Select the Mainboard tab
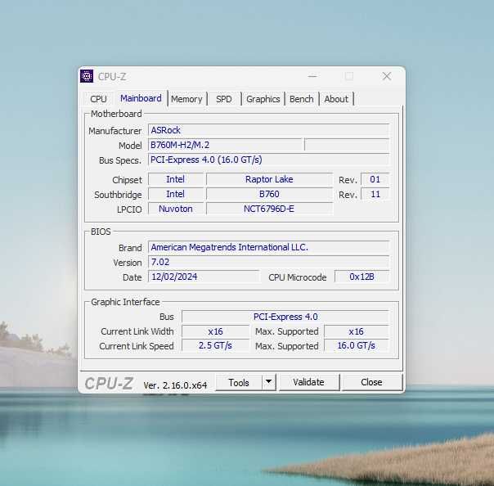 pyautogui.click(x=141, y=98)
